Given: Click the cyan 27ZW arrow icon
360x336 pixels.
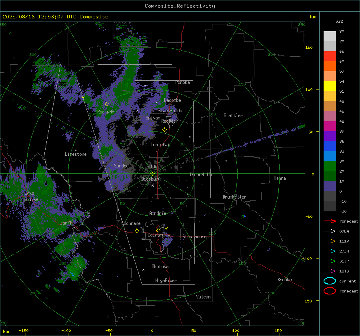Looking at the screenshot, I should [x=330, y=251].
